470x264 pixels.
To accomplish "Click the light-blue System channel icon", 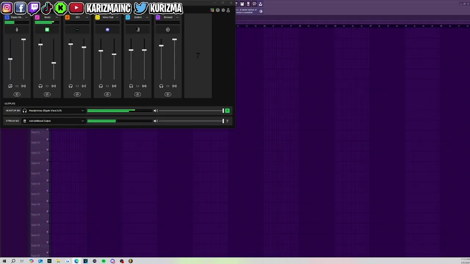I will [x=127, y=17].
